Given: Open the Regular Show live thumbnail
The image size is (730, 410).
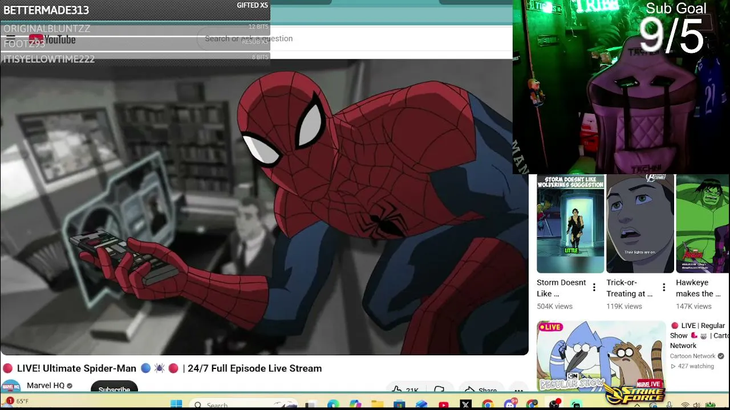Looking at the screenshot, I should [601, 356].
